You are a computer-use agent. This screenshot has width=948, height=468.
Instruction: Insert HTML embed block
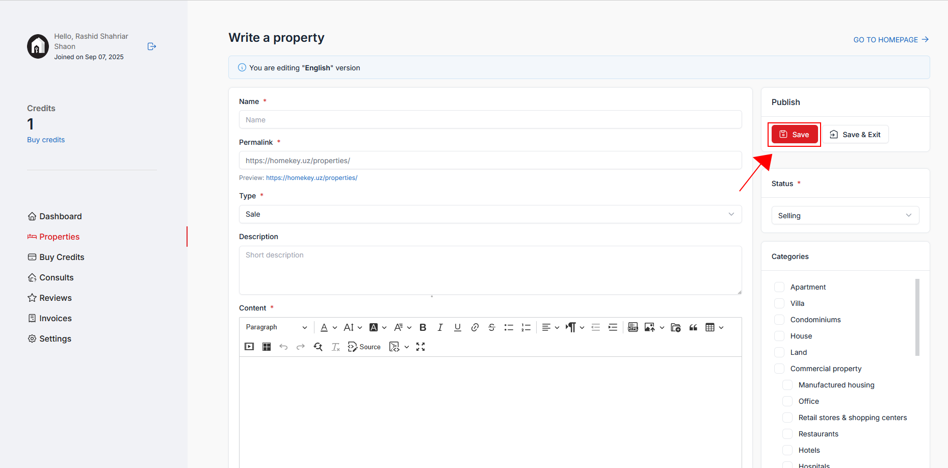tap(633, 327)
